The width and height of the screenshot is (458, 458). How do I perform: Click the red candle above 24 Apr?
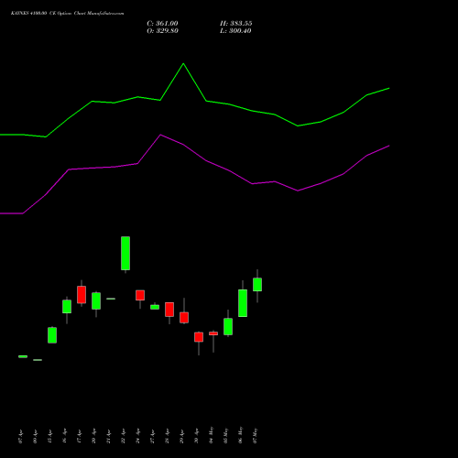(x=140, y=295)
